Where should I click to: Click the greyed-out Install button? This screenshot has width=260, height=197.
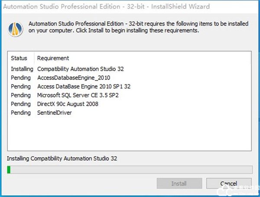click(x=179, y=184)
